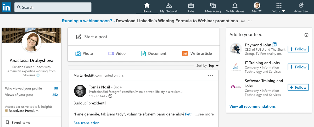Click the Advertise icon
Image resolution: width=314 pixels, height=127 pixels.
(301, 5)
